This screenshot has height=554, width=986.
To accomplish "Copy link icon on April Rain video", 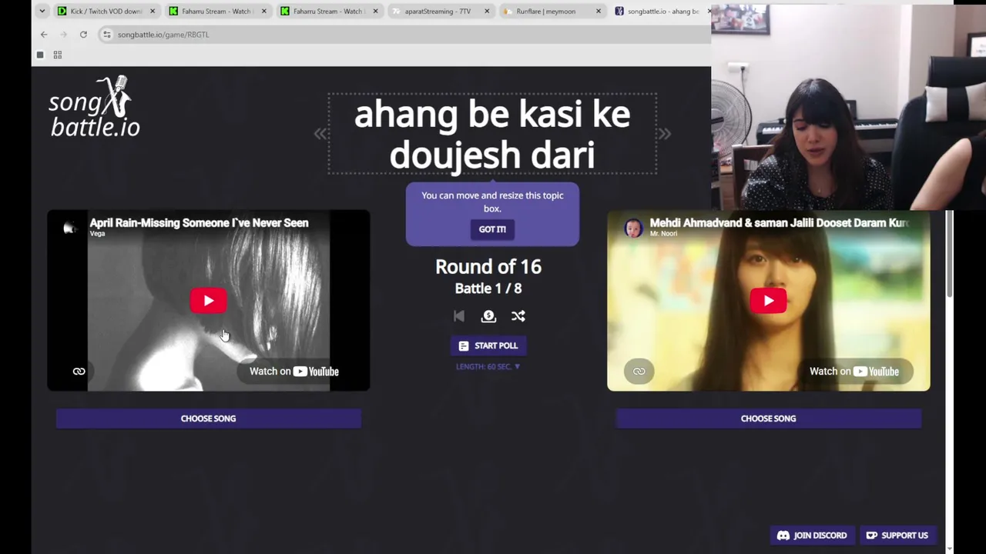I will click(x=79, y=372).
